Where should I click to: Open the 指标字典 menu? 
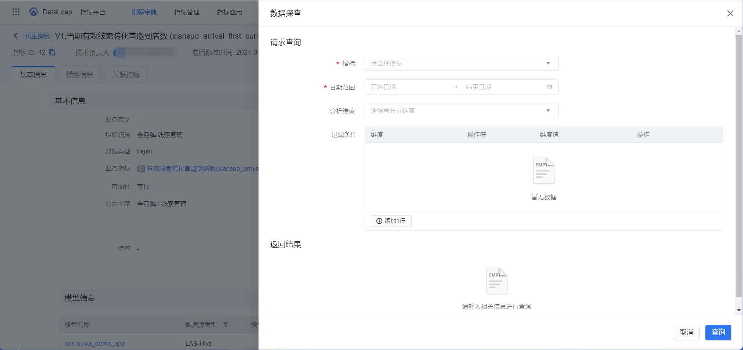point(144,12)
